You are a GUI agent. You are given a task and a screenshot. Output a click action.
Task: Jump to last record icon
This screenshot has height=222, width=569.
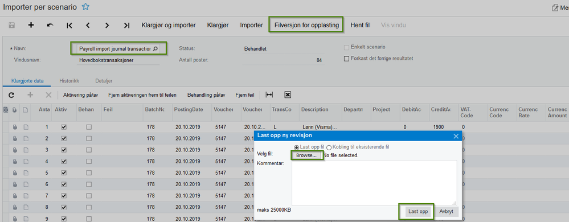click(126, 25)
